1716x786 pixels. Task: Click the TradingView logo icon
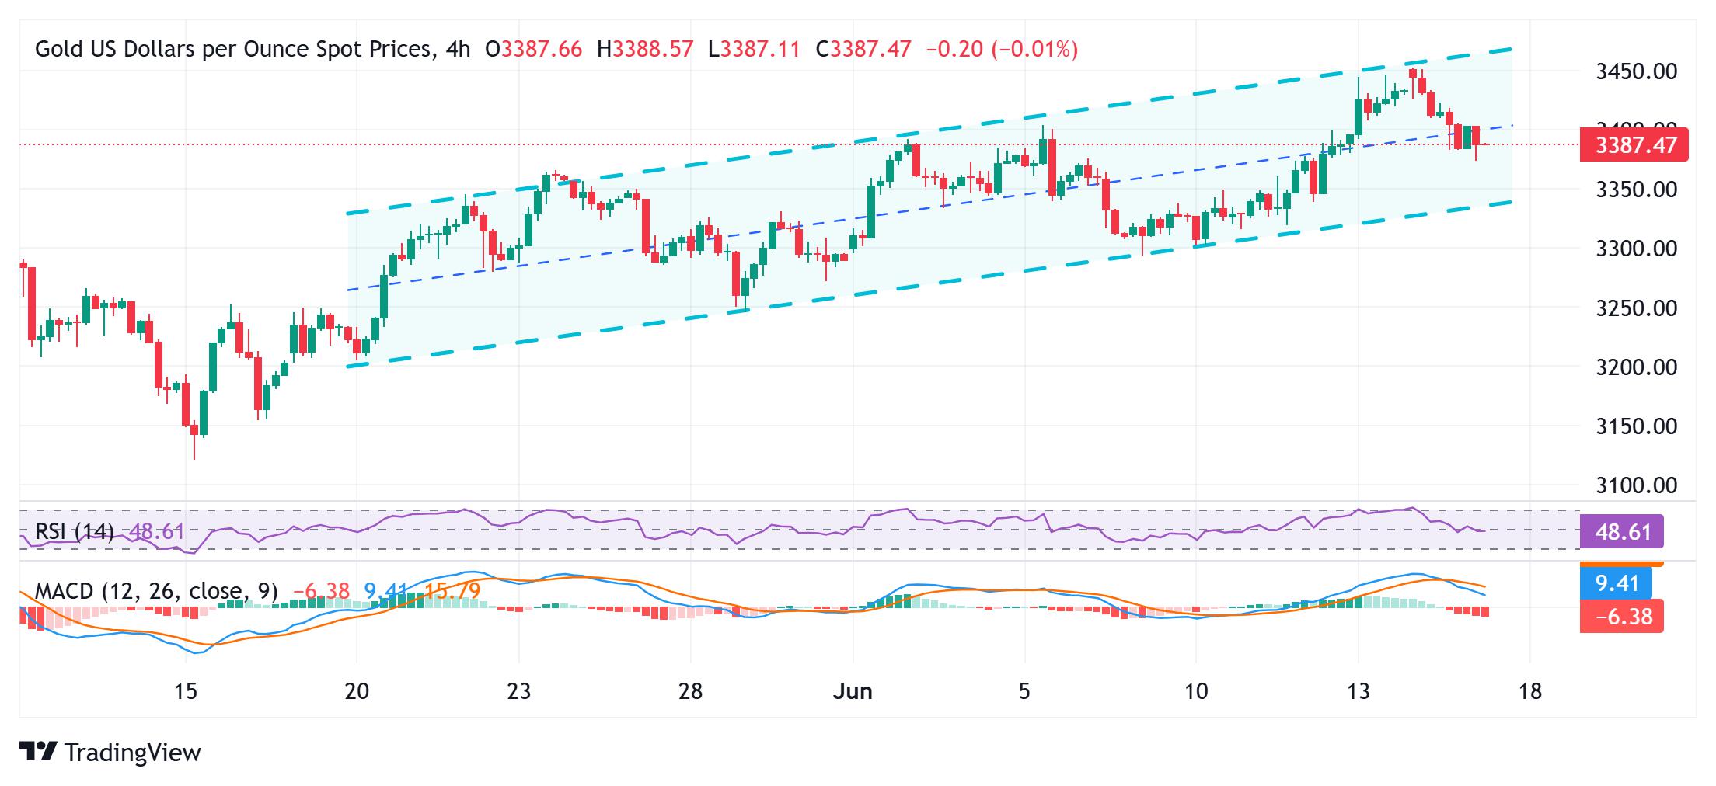[38, 752]
